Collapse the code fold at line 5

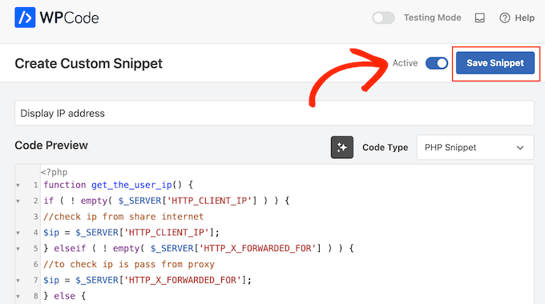pos(18,249)
